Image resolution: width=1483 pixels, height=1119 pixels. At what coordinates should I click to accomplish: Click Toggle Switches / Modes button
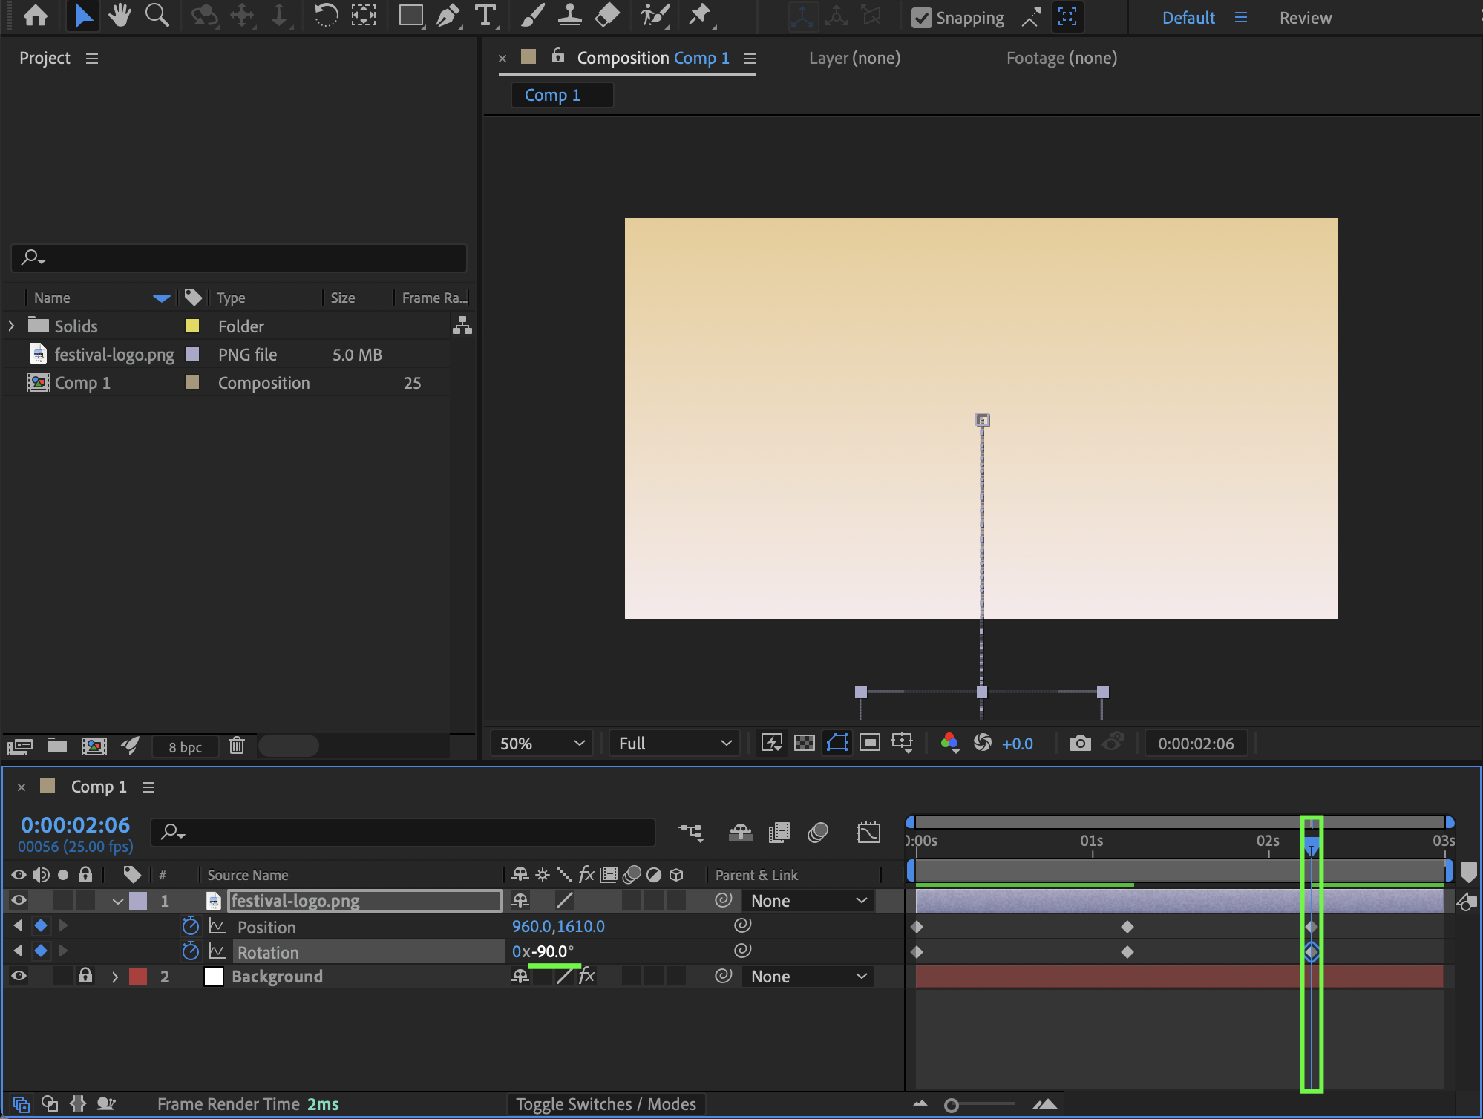click(606, 1104)
